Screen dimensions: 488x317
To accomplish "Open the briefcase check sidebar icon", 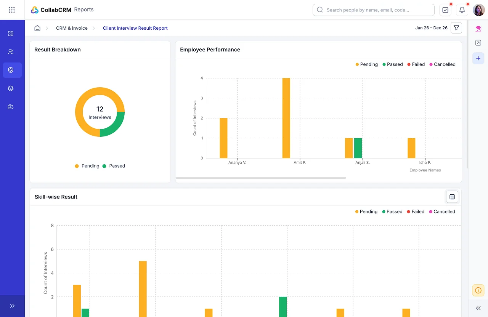I will pos(11,107).
